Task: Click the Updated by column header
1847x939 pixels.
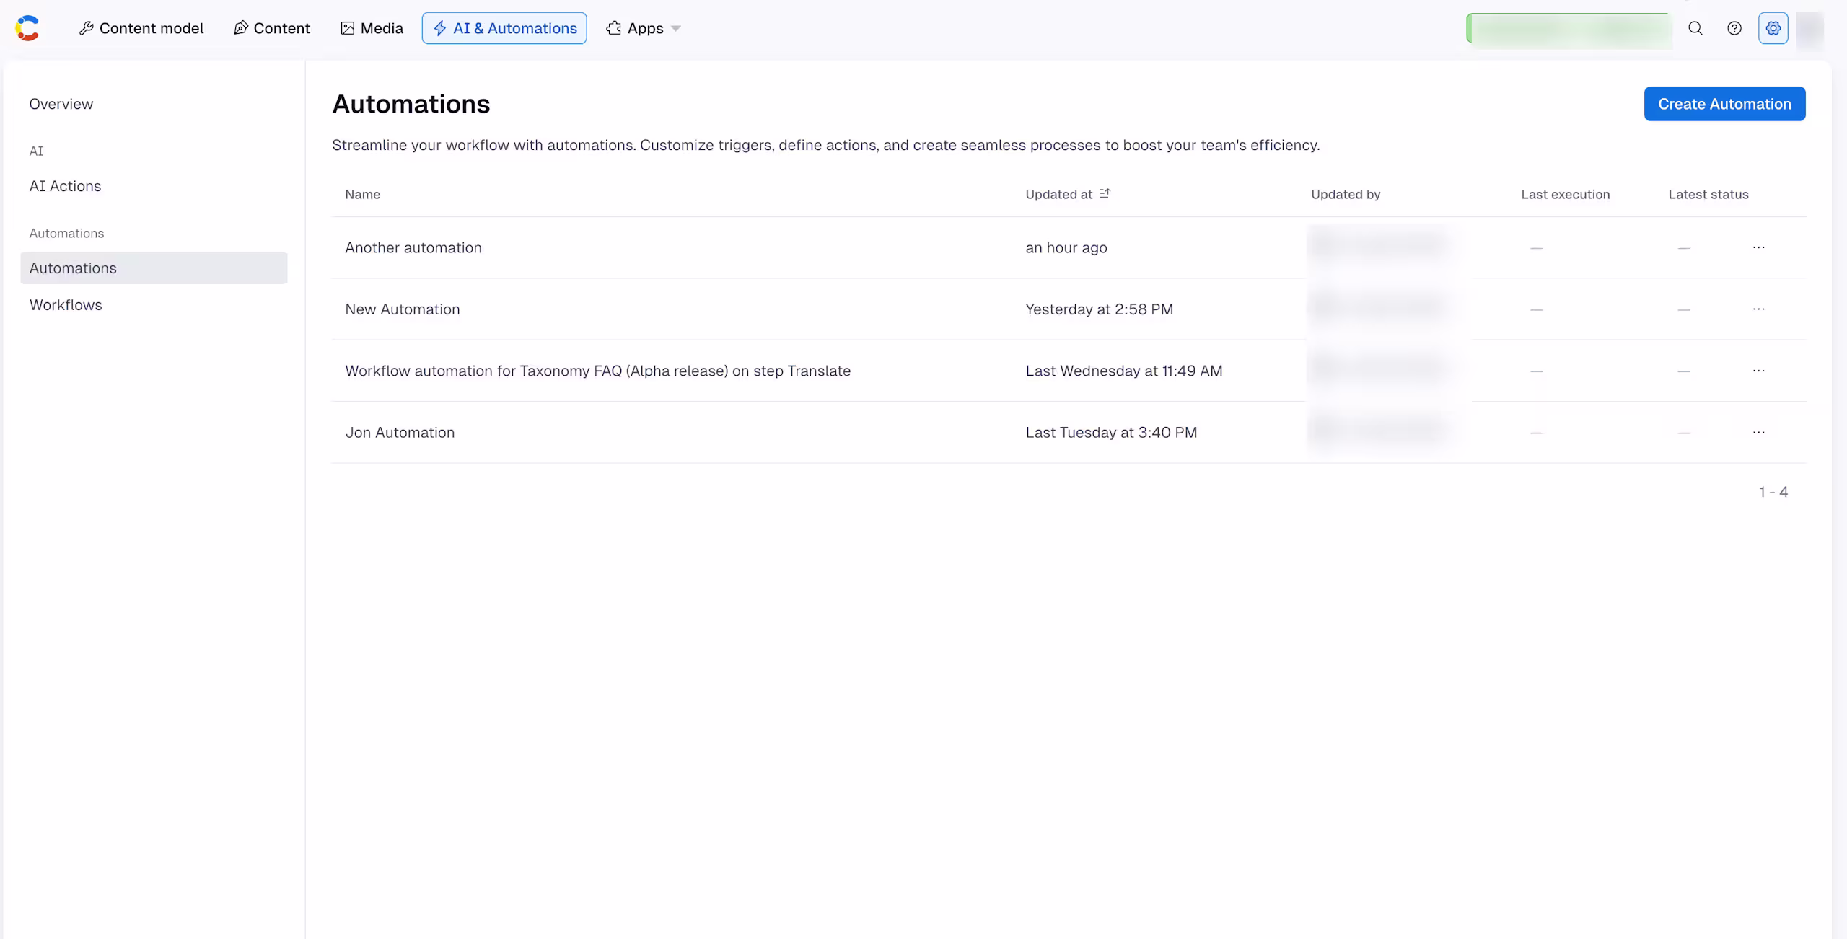Action: [1346, 194]
